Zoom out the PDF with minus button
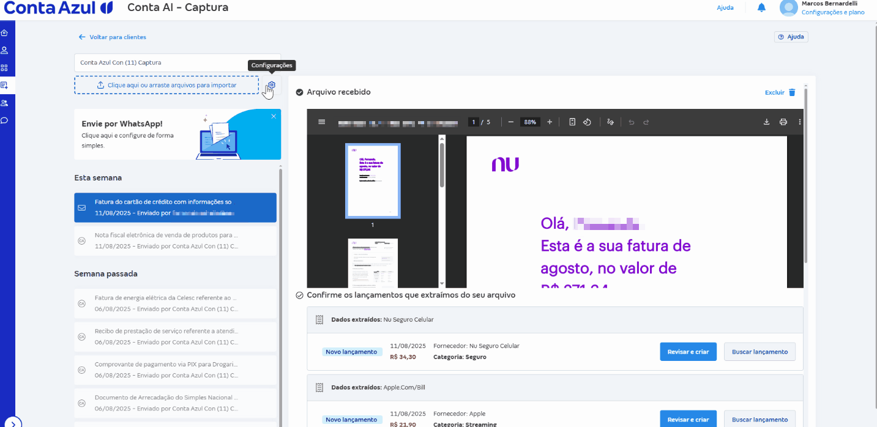The width and height of the screenshot is (877, 427). point(510,122)
